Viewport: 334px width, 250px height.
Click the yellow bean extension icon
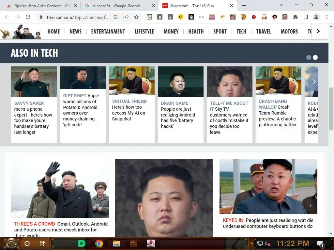pyautogui.click(x=181, y=17)
